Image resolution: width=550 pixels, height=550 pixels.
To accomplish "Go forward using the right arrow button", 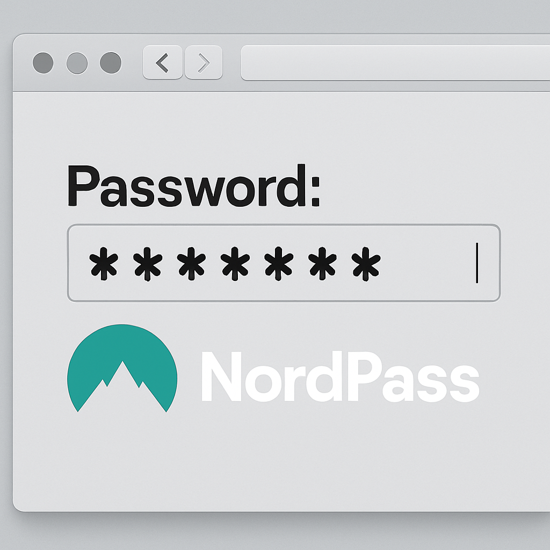I will pyautogui.click(x=204, y=62).
